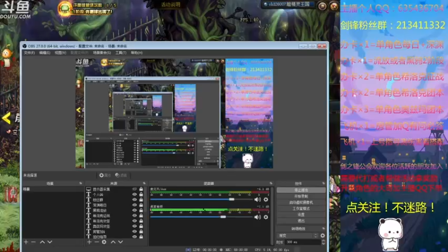Undock the 来源 panel using its header icon

[x=144, y=183]
